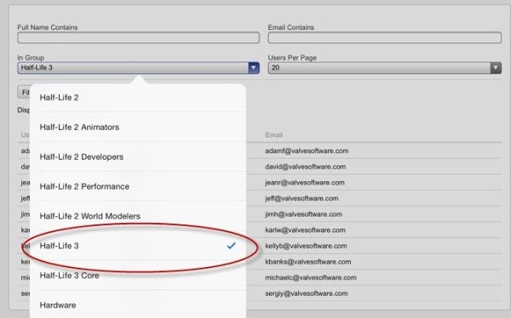Open the Users Per Page dropdown
Viewport: 511px width, 318px height.
coord(385,68)
